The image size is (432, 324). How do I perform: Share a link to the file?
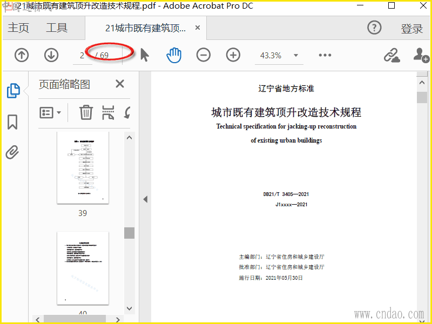click(x=392, y=55)
